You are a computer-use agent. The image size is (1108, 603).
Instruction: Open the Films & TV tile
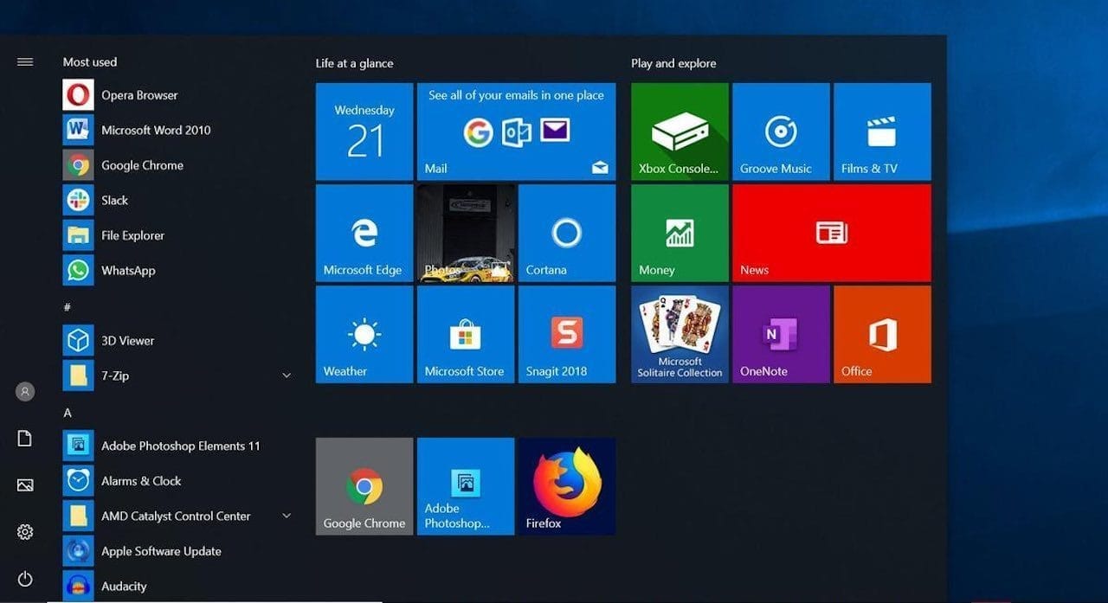point(882,132)
